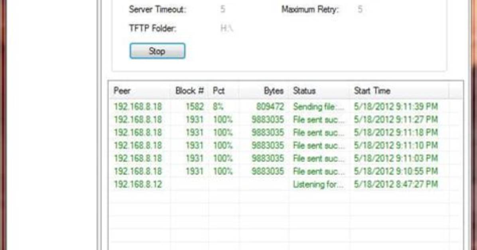Sort by the Bytes column header
This screenshot has height=250, width=477.
pos(264,90)
